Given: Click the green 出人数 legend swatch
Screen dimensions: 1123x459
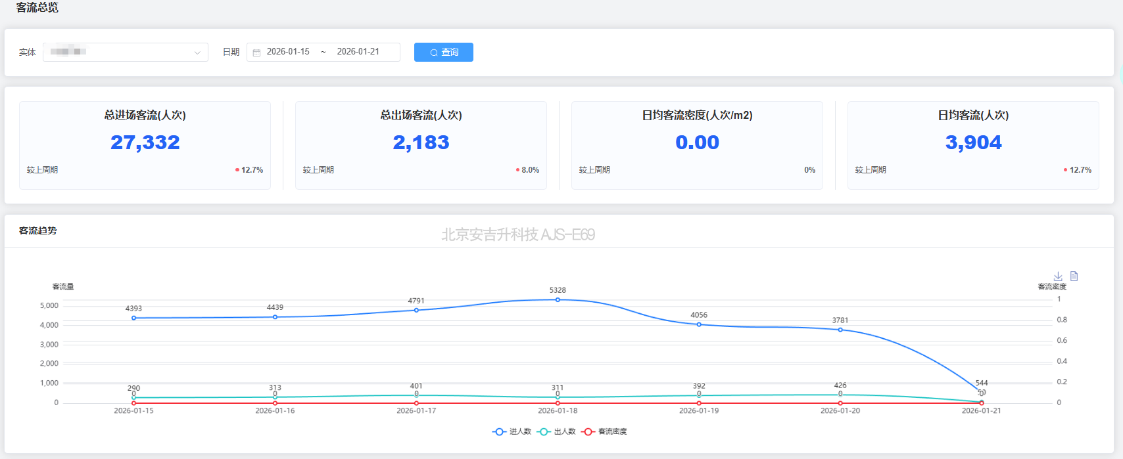Looking at the screenshot, I should point(544,431).
